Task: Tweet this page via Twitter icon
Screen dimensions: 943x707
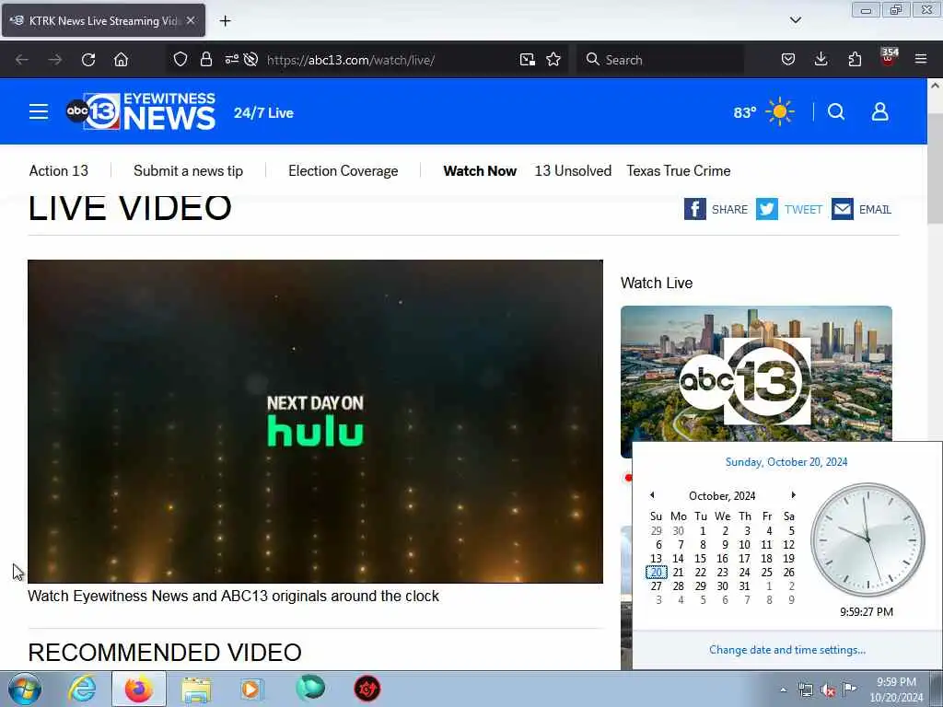Action: pyautogui.click(x=767, y=209)
